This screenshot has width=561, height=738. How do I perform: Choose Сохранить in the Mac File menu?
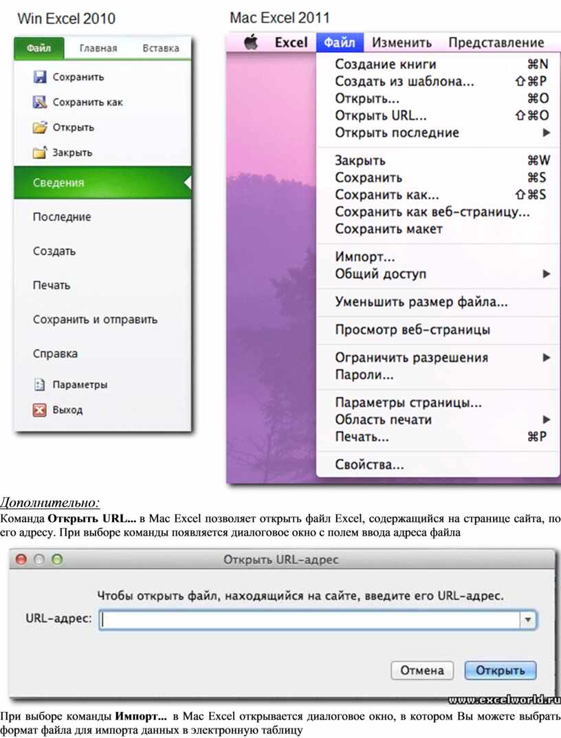coord(438,177)
